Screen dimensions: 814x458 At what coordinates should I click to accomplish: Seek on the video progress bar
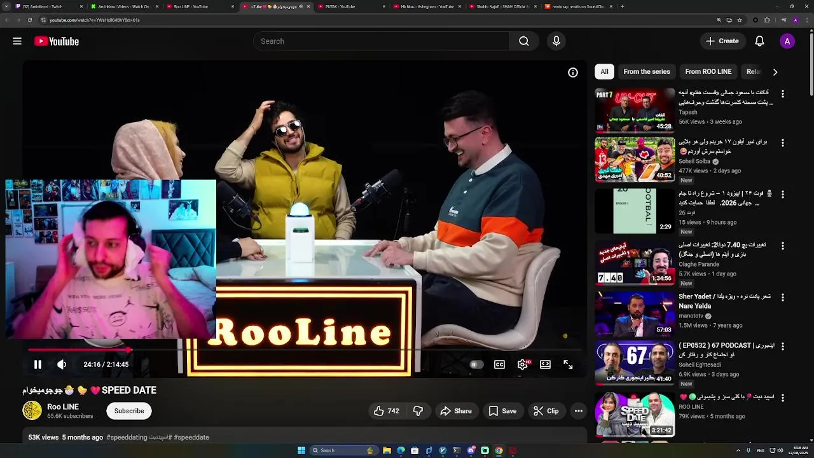coord(305,350)
